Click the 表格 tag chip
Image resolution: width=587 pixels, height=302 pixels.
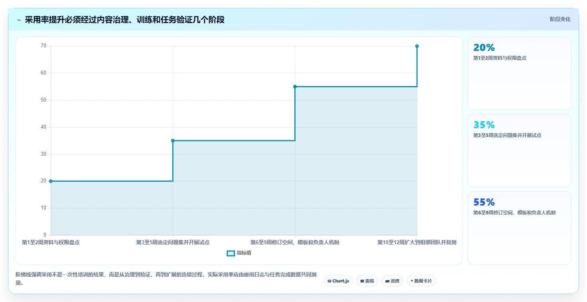[x=367, y=281]
